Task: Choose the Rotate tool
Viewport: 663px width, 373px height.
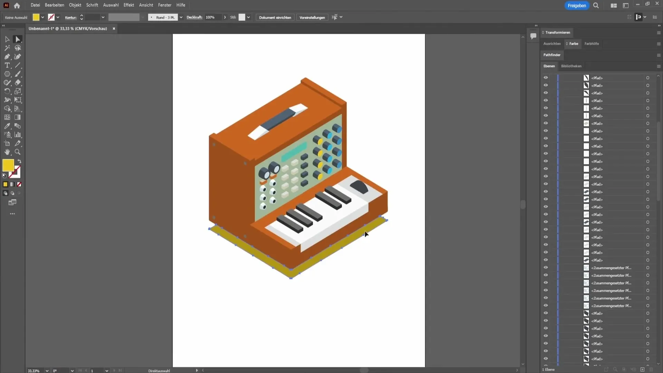Action: 7,91
